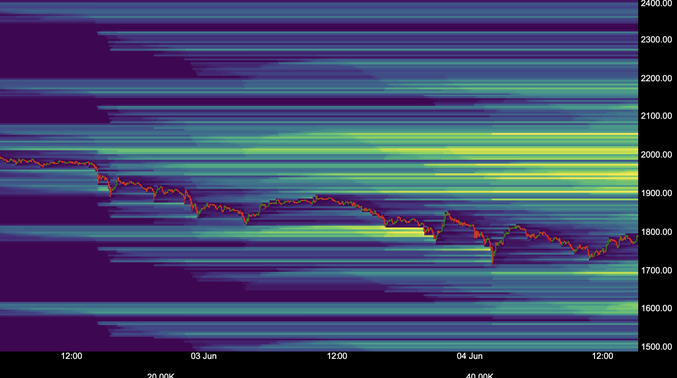
Task: Click the price line's lowest dip after 04 Jun
Action: [x=493, y=262]
